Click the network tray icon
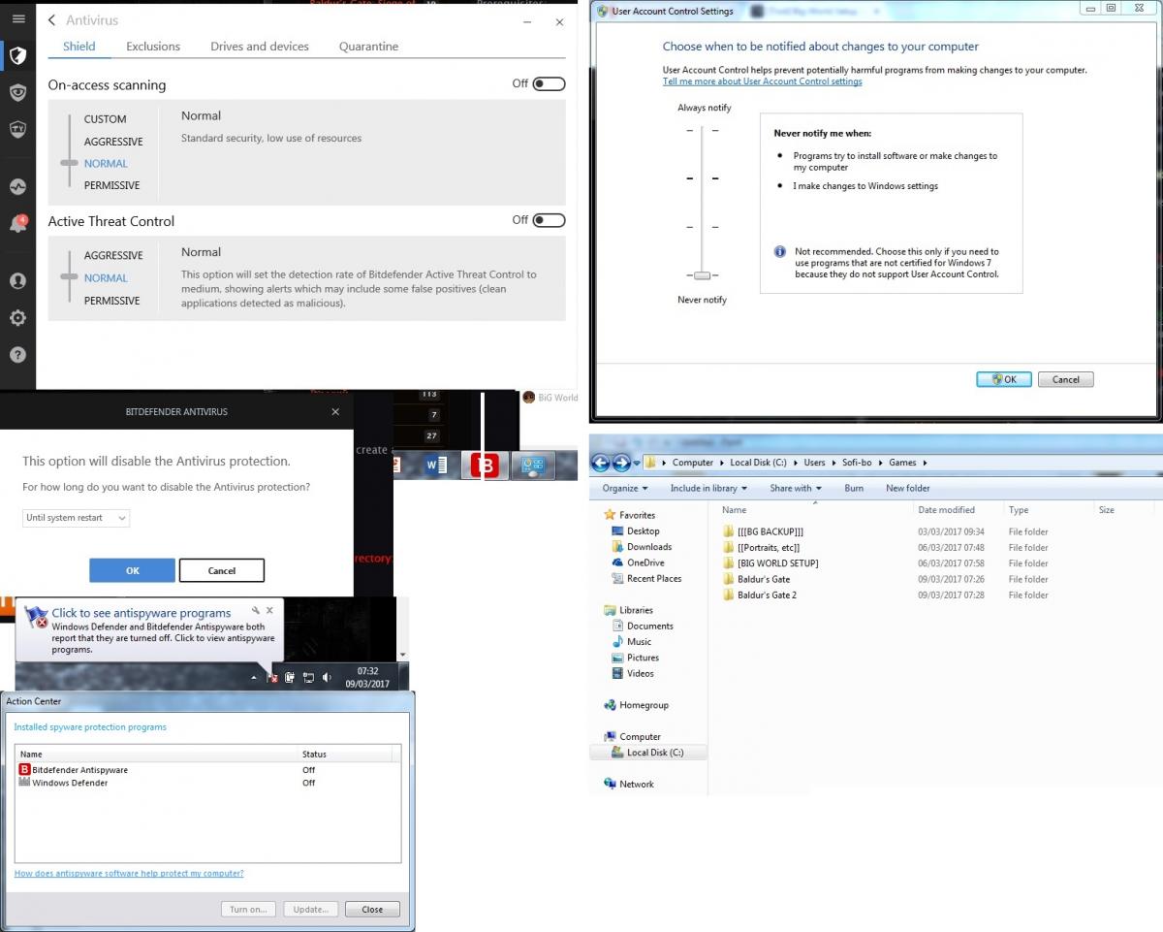Viewport: 1163px width, 932px height. pyautogui.click(x=308, y=677)
